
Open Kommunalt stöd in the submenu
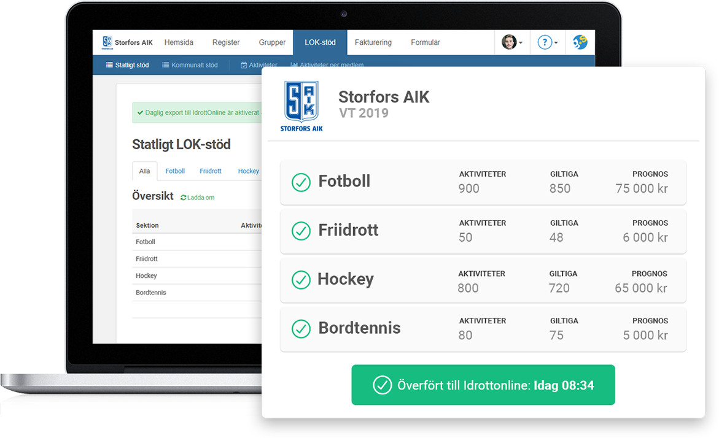pos(190,65)
